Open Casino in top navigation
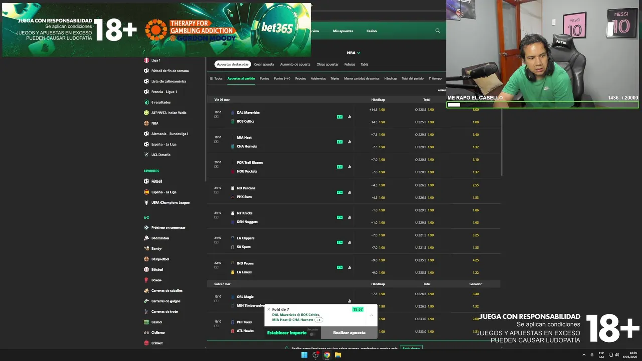The image size is (642, 361). coord(371,31)
